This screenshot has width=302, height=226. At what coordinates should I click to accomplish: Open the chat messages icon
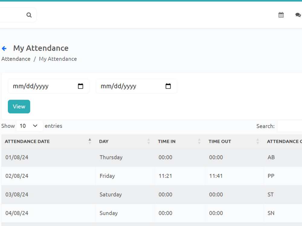point(298,15)
